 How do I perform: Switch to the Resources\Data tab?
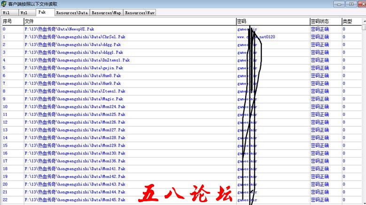(72, 13)
